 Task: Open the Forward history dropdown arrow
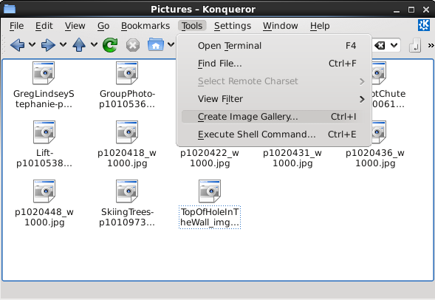(x=64, y=44)
